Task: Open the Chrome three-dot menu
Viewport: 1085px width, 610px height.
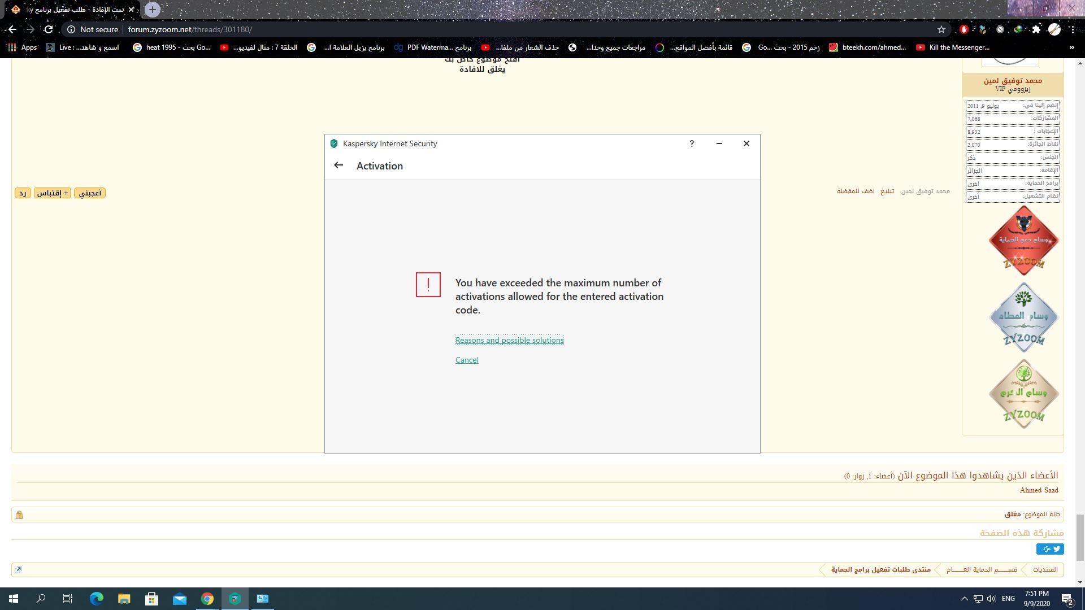Action: point(1073,29)
